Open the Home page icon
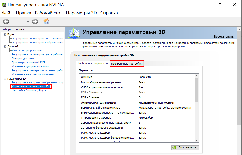Image resolution: width=242 pixels, height=155 pixels. 46,21
